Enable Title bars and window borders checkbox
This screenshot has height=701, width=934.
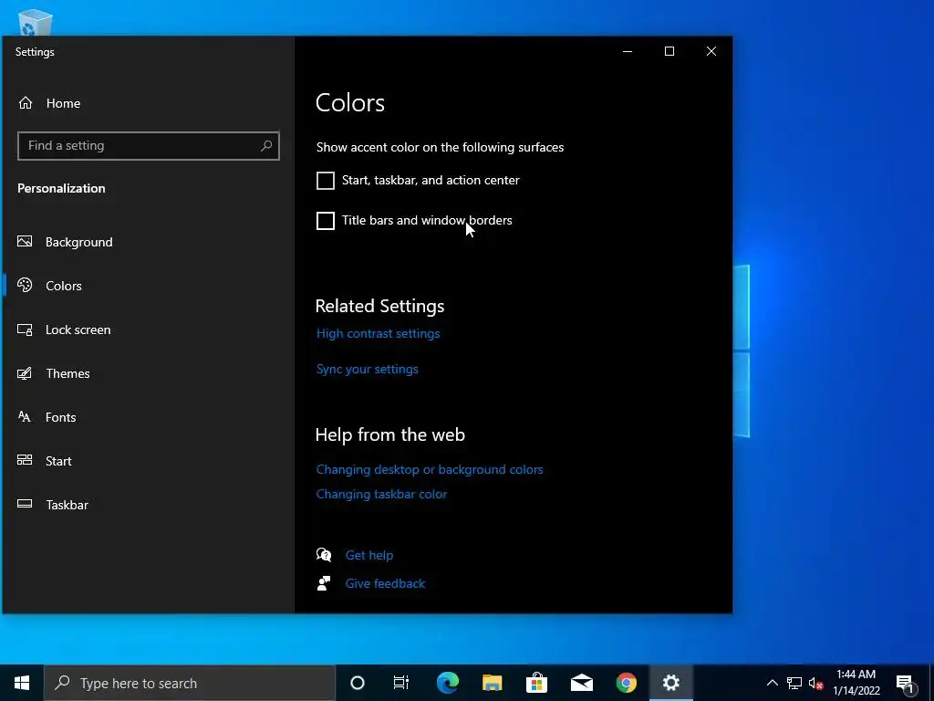point(326,221)
